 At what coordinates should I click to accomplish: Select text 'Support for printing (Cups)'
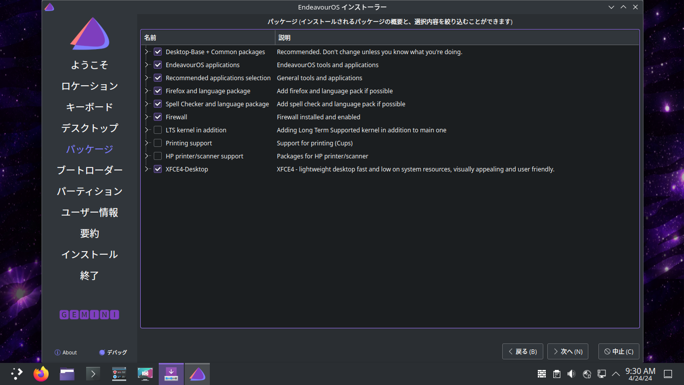(314, 143)
